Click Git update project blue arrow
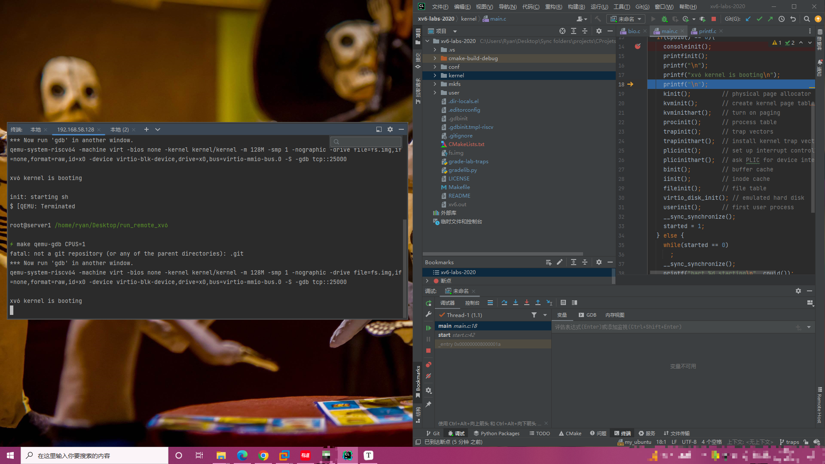The width and height of the screenshot is (825, 464). [748, 19]
